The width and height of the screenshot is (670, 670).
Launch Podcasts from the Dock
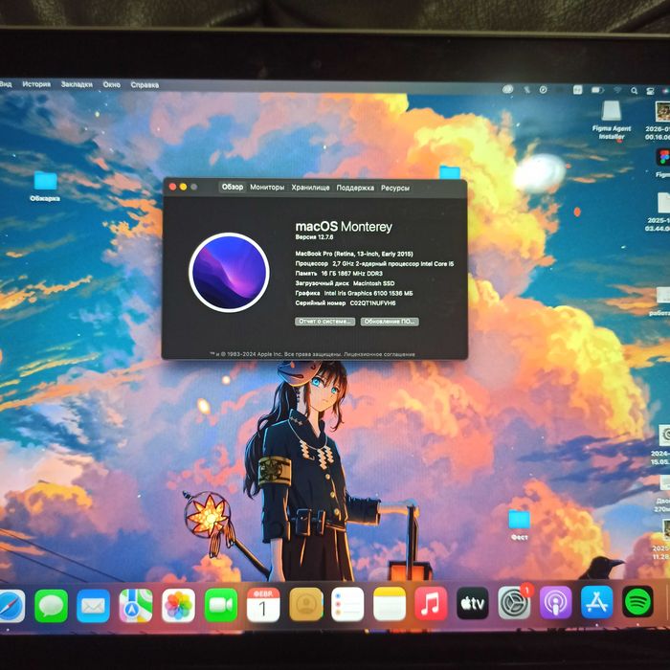point(555,602)
